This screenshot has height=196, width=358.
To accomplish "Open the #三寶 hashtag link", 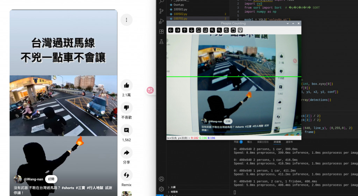I will point(80,188).
